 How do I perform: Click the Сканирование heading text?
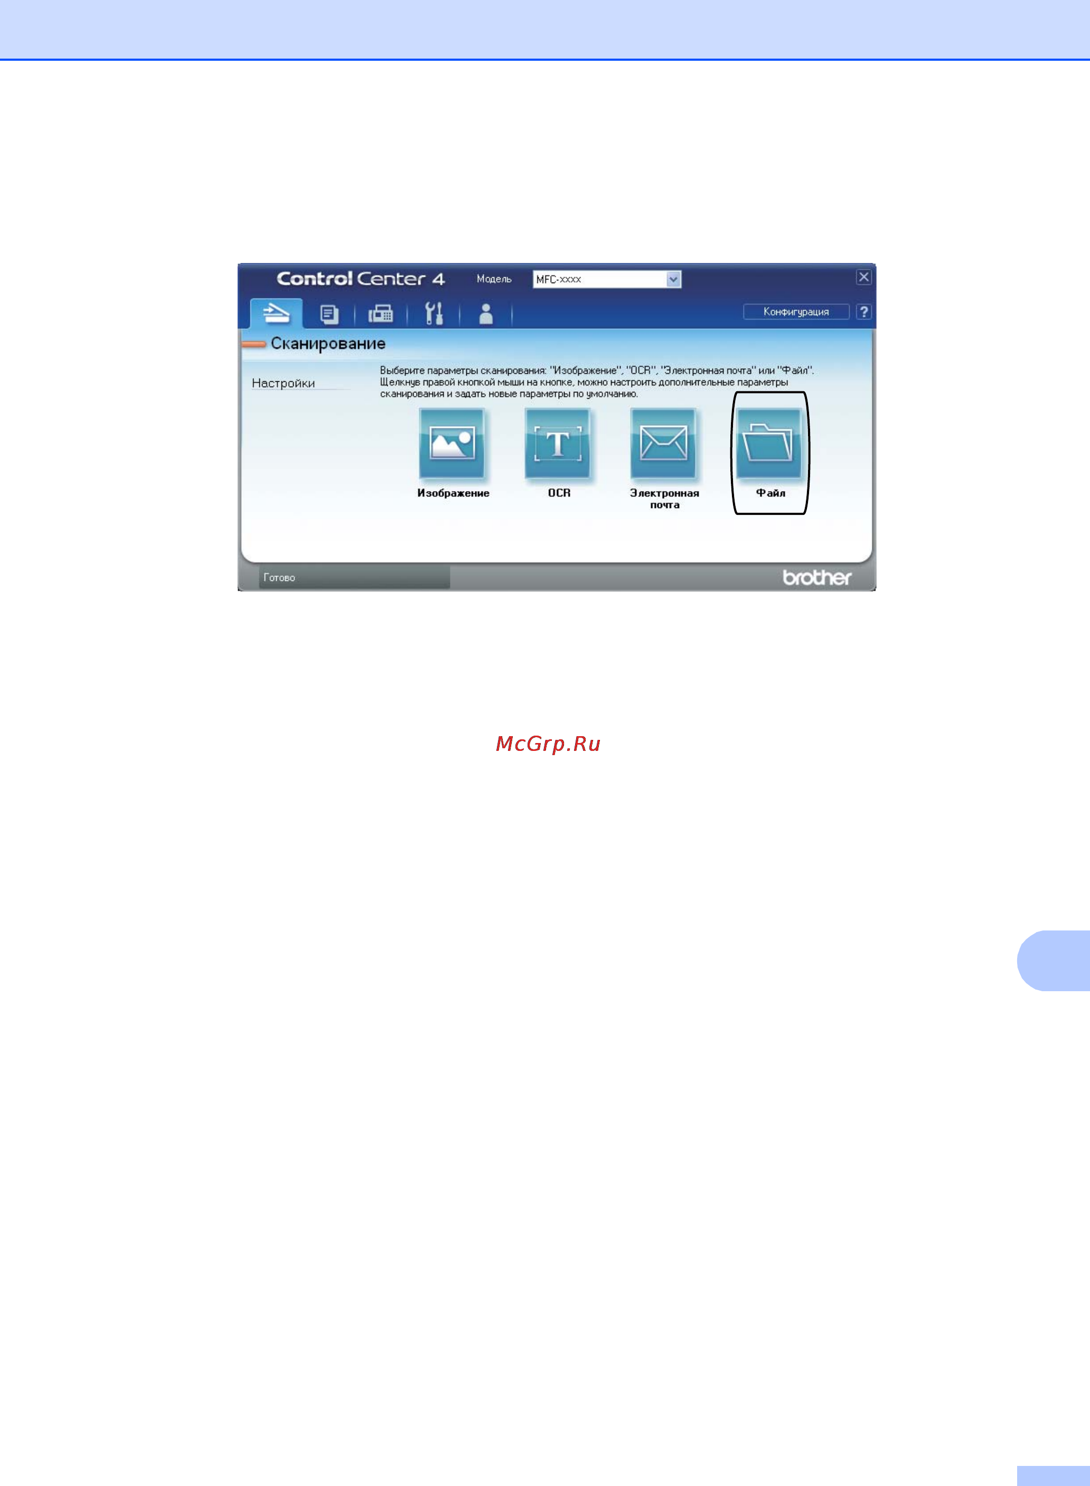(328, 344)
